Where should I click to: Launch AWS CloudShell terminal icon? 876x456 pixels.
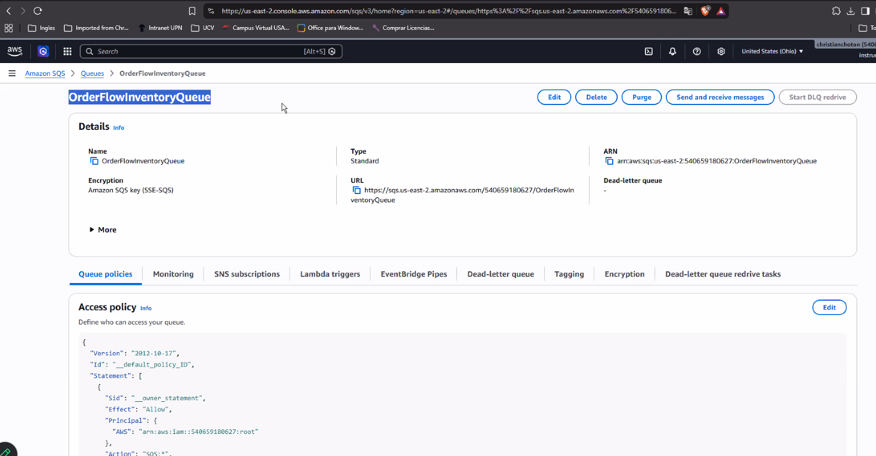pyautogui.click(x=649, y=51)
